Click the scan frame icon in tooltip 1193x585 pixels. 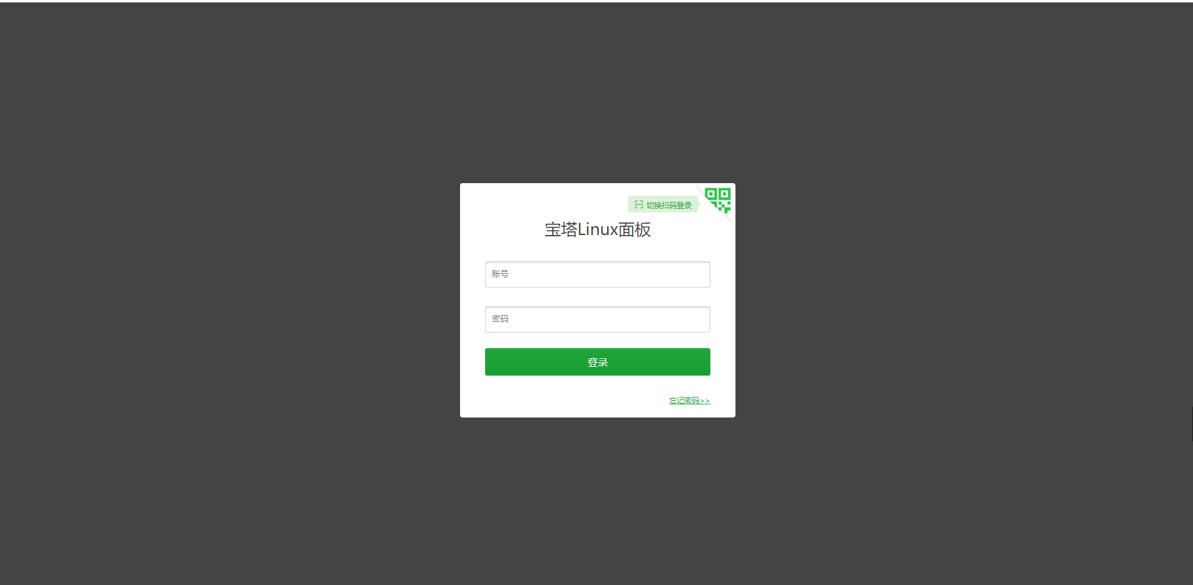pyautogui.click(x=638, y=204)
